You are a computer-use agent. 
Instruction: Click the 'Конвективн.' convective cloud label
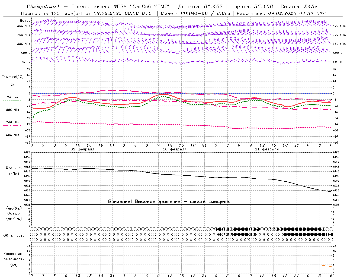(x=14, y=254)
